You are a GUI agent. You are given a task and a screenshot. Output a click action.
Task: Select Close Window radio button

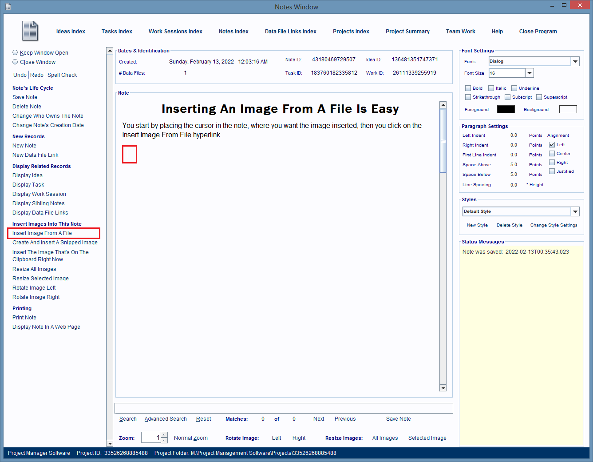[x=15, y=62]
